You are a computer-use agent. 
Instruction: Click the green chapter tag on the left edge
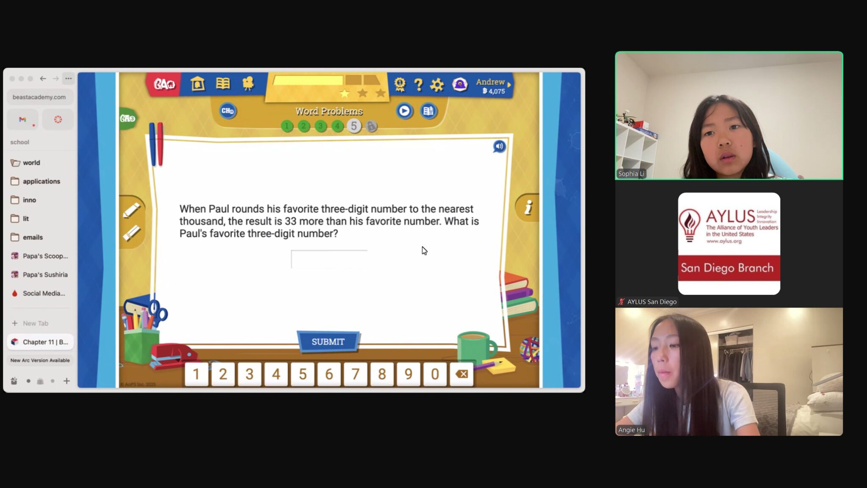[128, 119]
